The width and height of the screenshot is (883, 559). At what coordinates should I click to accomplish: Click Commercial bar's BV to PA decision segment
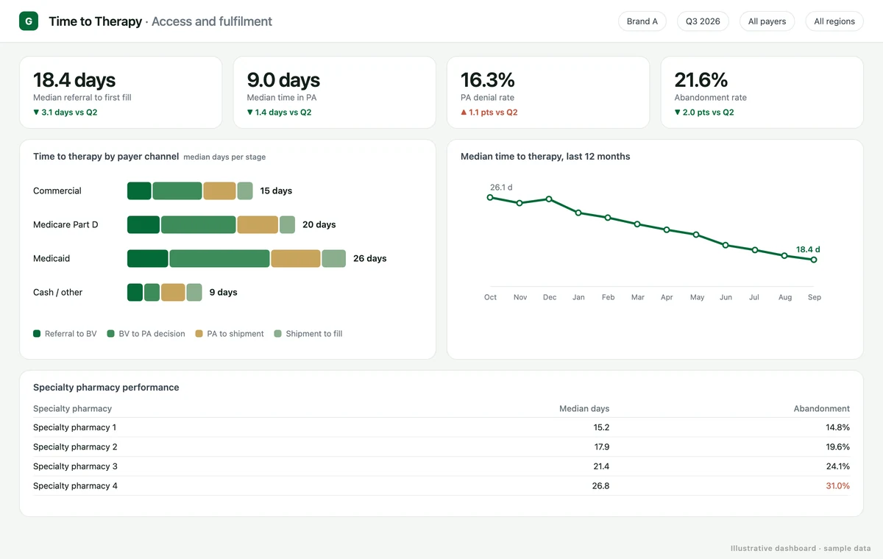[177, 191]
